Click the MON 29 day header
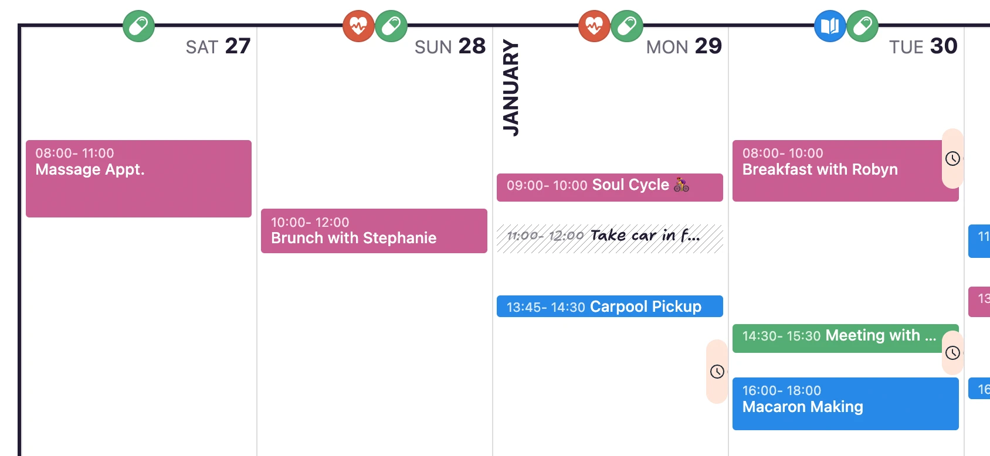 pos(684,46)
